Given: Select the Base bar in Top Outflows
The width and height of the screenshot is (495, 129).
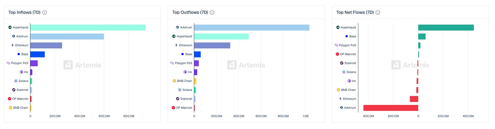Looking at the screenshot, I should 197,54.
